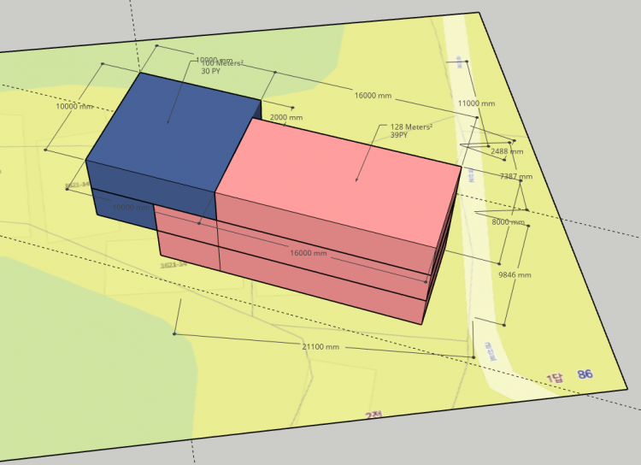Click the 1답 parcel label
Image resolution: width=641 pixels, height=465 pixels.
556,379
